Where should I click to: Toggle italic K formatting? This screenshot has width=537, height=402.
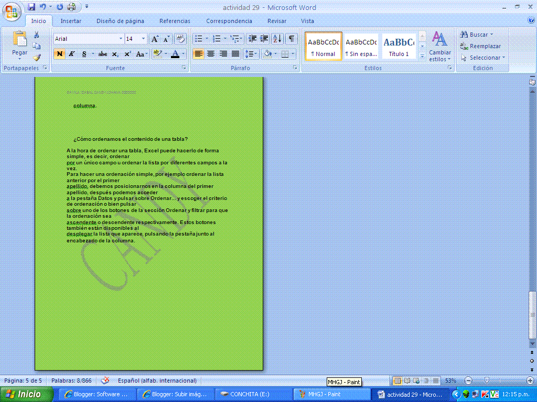(x=71, y=54)
